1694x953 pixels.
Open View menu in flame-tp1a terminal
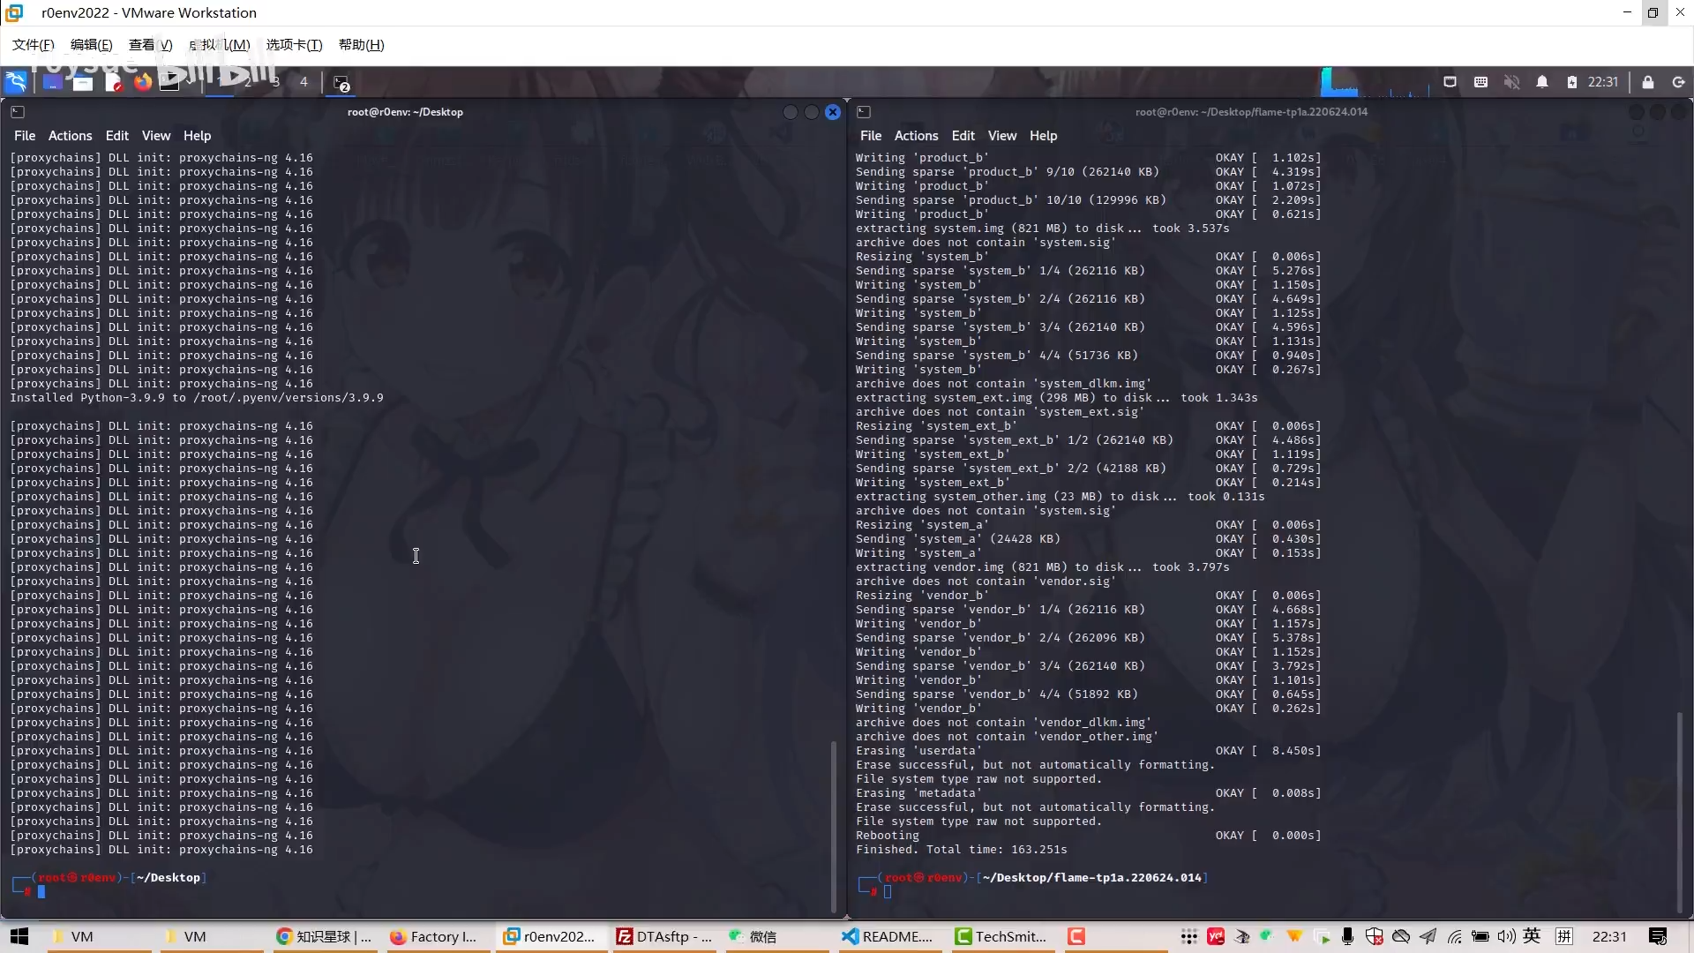1001,136
